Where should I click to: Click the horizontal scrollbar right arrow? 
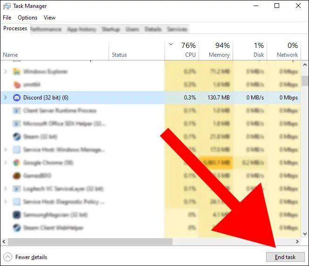pos(297,241)
